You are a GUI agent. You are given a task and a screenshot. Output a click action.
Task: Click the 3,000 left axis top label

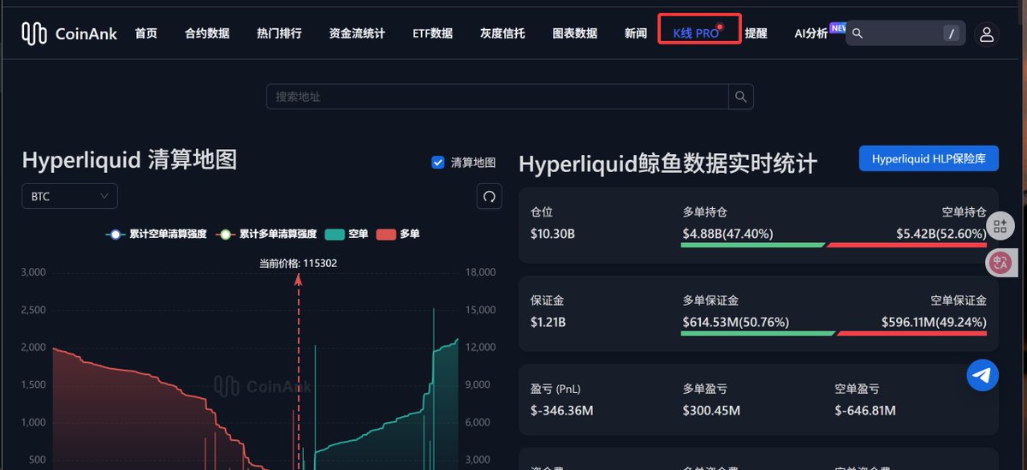coord(33,272)
